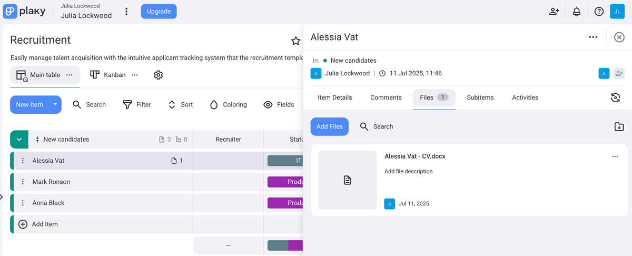The height and width of the screenshot is (256, 632).
Task: Click the refresh activity icon in item panel
Action: pos(615,97)
